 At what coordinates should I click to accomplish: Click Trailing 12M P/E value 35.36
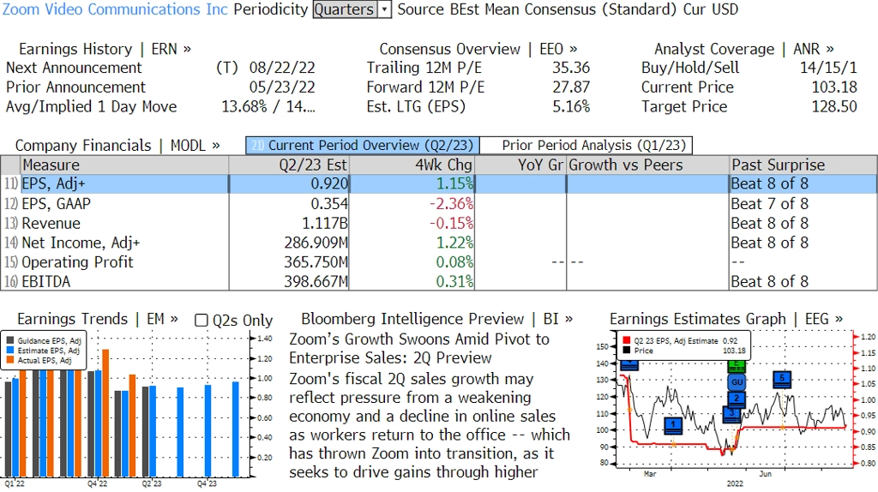coord(571,68)
